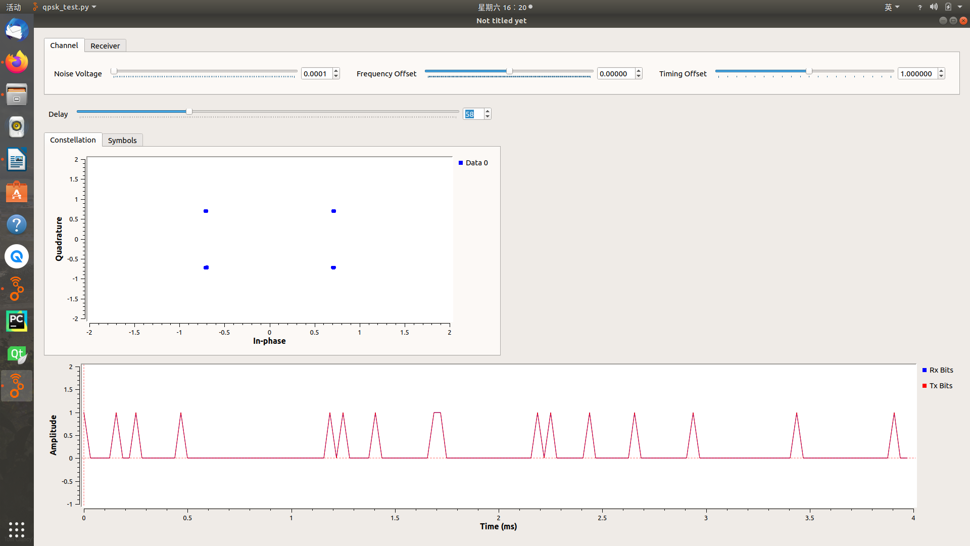Open the system status menu arrow
Viewport: 970px width, 546px height.
960,7
